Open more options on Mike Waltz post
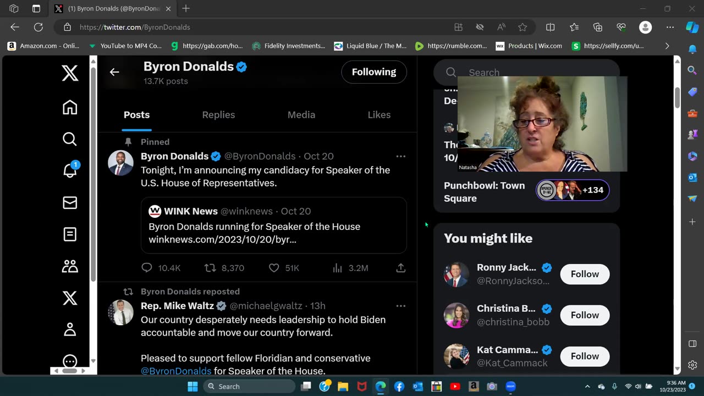Screen dimensions: 704x396 coord(401,306)
